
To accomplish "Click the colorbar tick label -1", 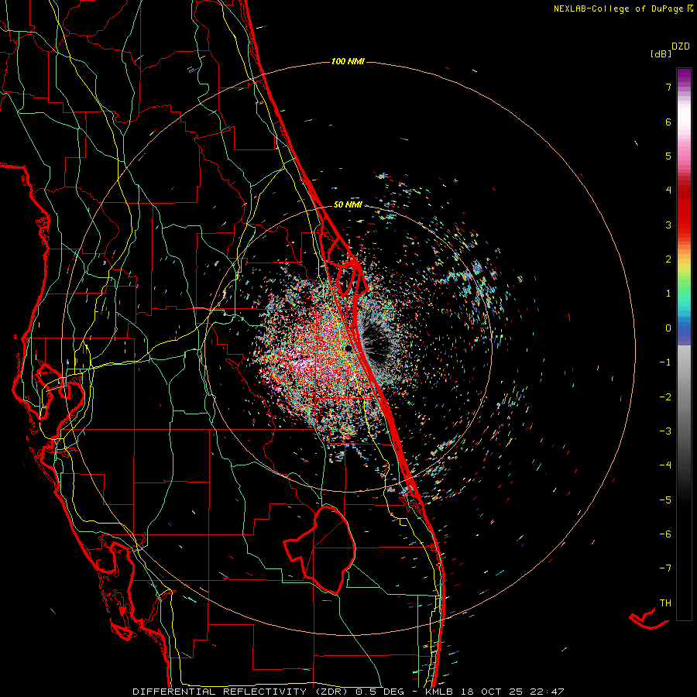I will [x=665, y=362].
